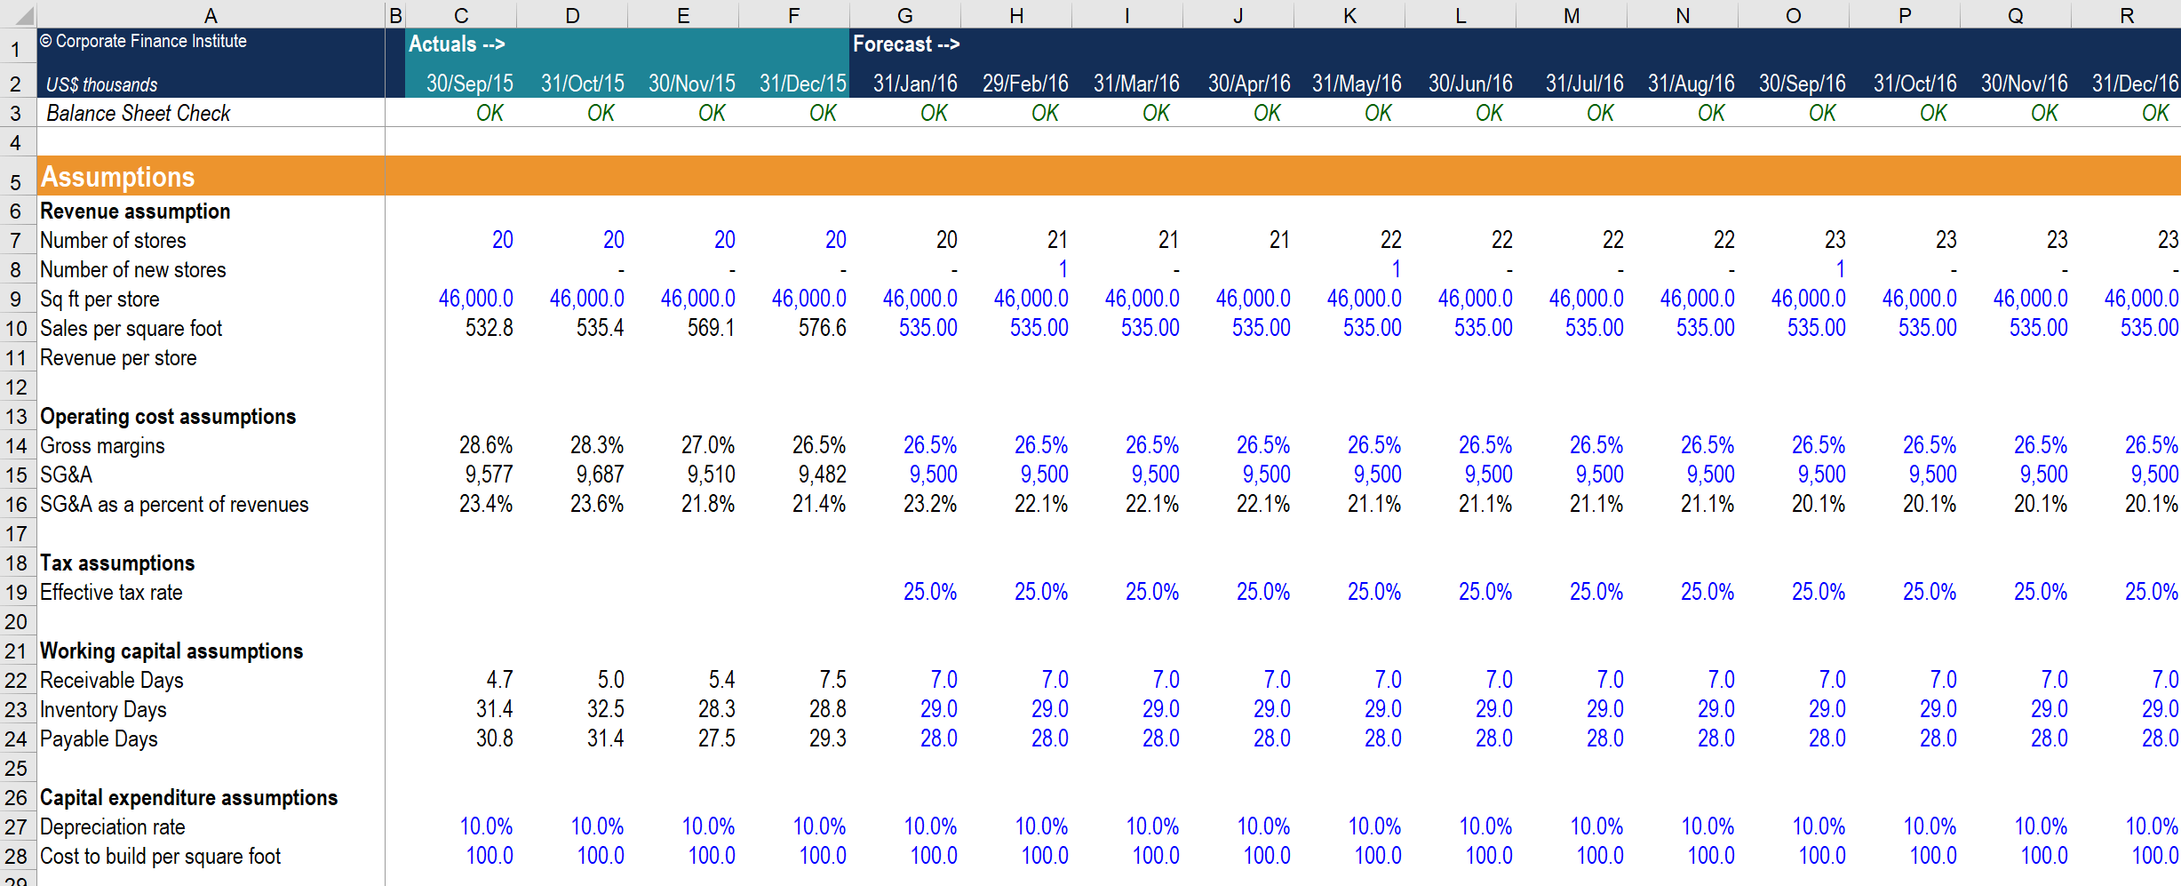Click the 'Forecast -->' header label
This screenshot has width=2181, height=886.
tap(906, 44)
